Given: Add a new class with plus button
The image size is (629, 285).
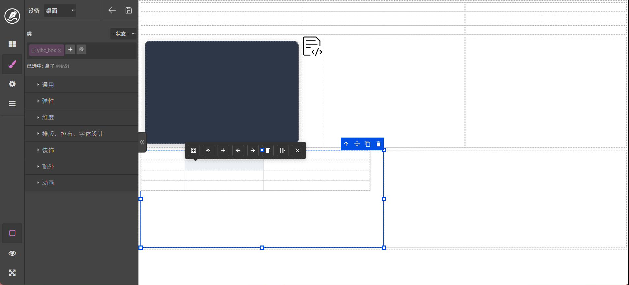Looking at the screenshot, I should (x=70, y=50).
